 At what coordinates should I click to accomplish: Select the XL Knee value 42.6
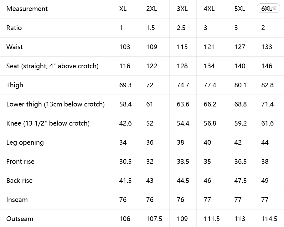click(x=125, y=123)
